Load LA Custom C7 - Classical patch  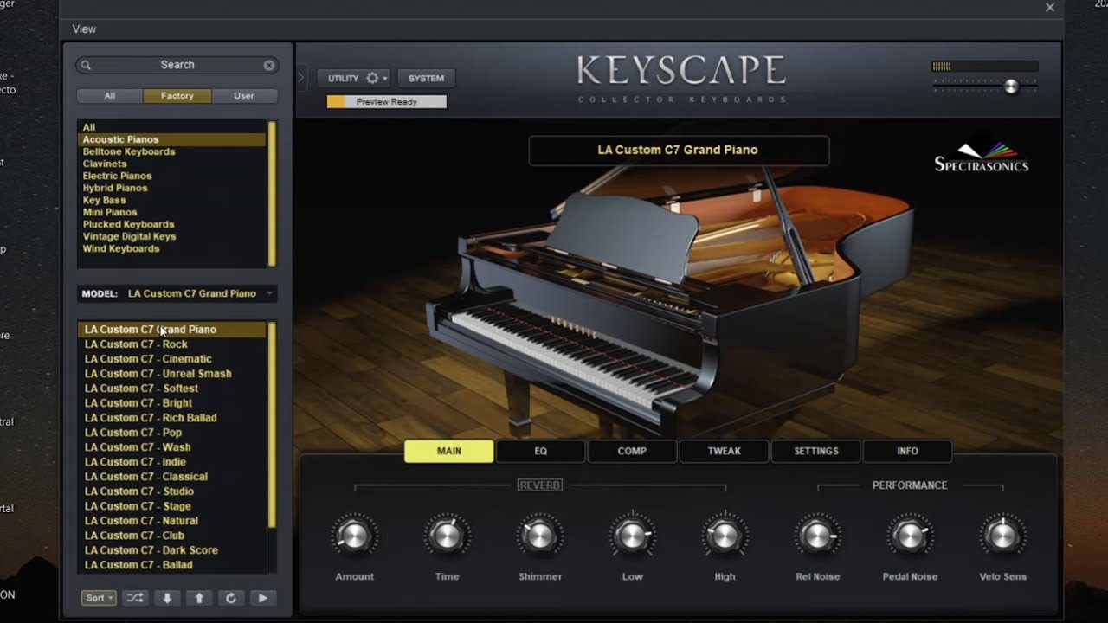tap(171, 477)
